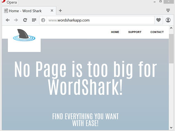Go forward to the next page
The image size is (175, 131).
(16, 20)
